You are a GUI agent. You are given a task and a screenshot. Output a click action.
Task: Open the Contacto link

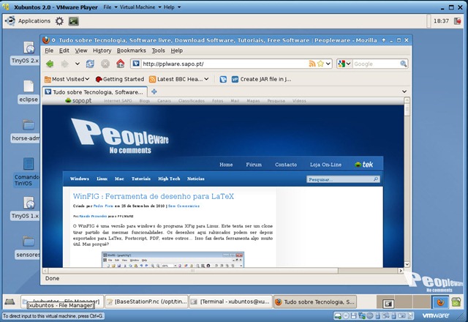pos(286,165)
